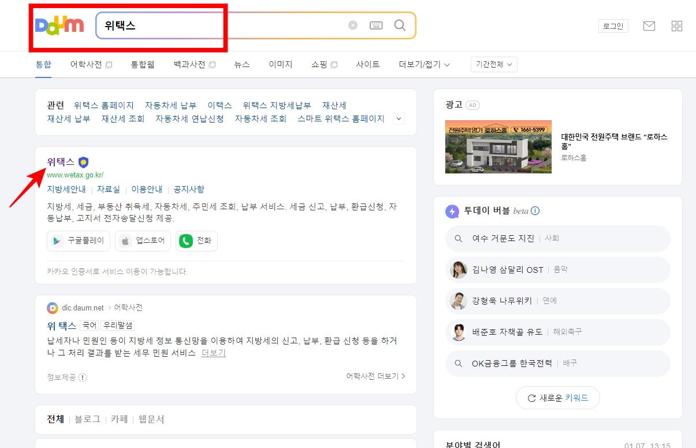Click the 새로운 키워드 refresh button
The height and width of the screenshot is (448, 696).
click(x=558, y=398)
